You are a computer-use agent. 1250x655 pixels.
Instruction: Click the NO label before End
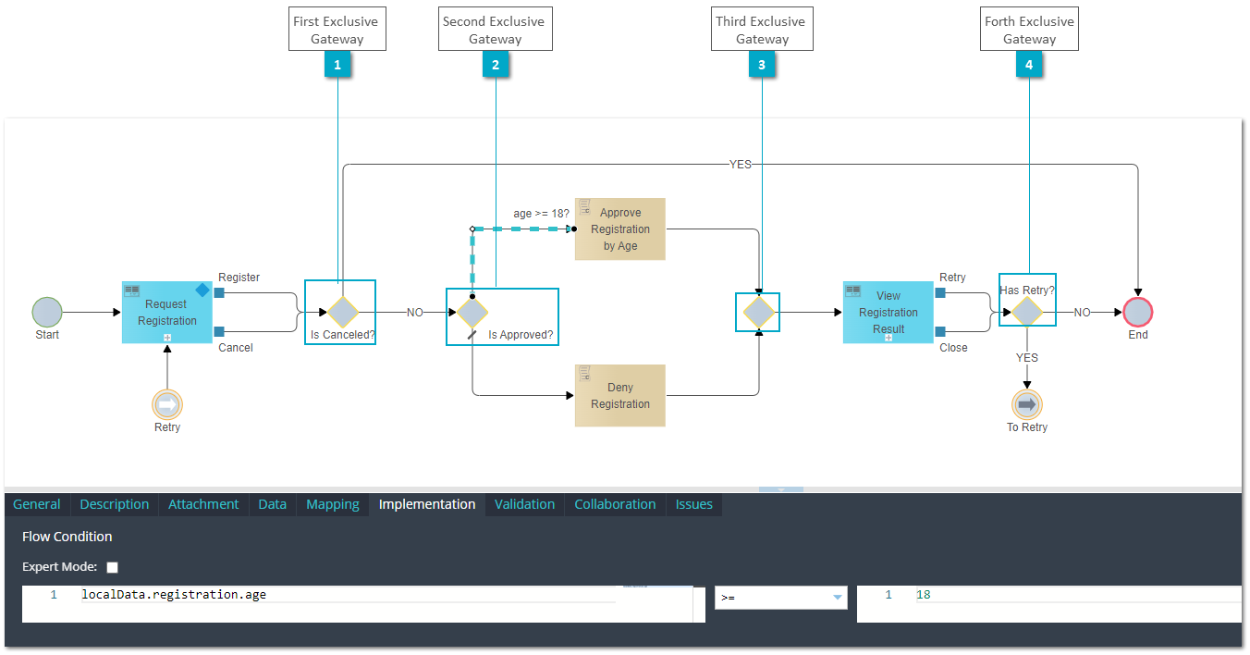[x=1083, y=313]
